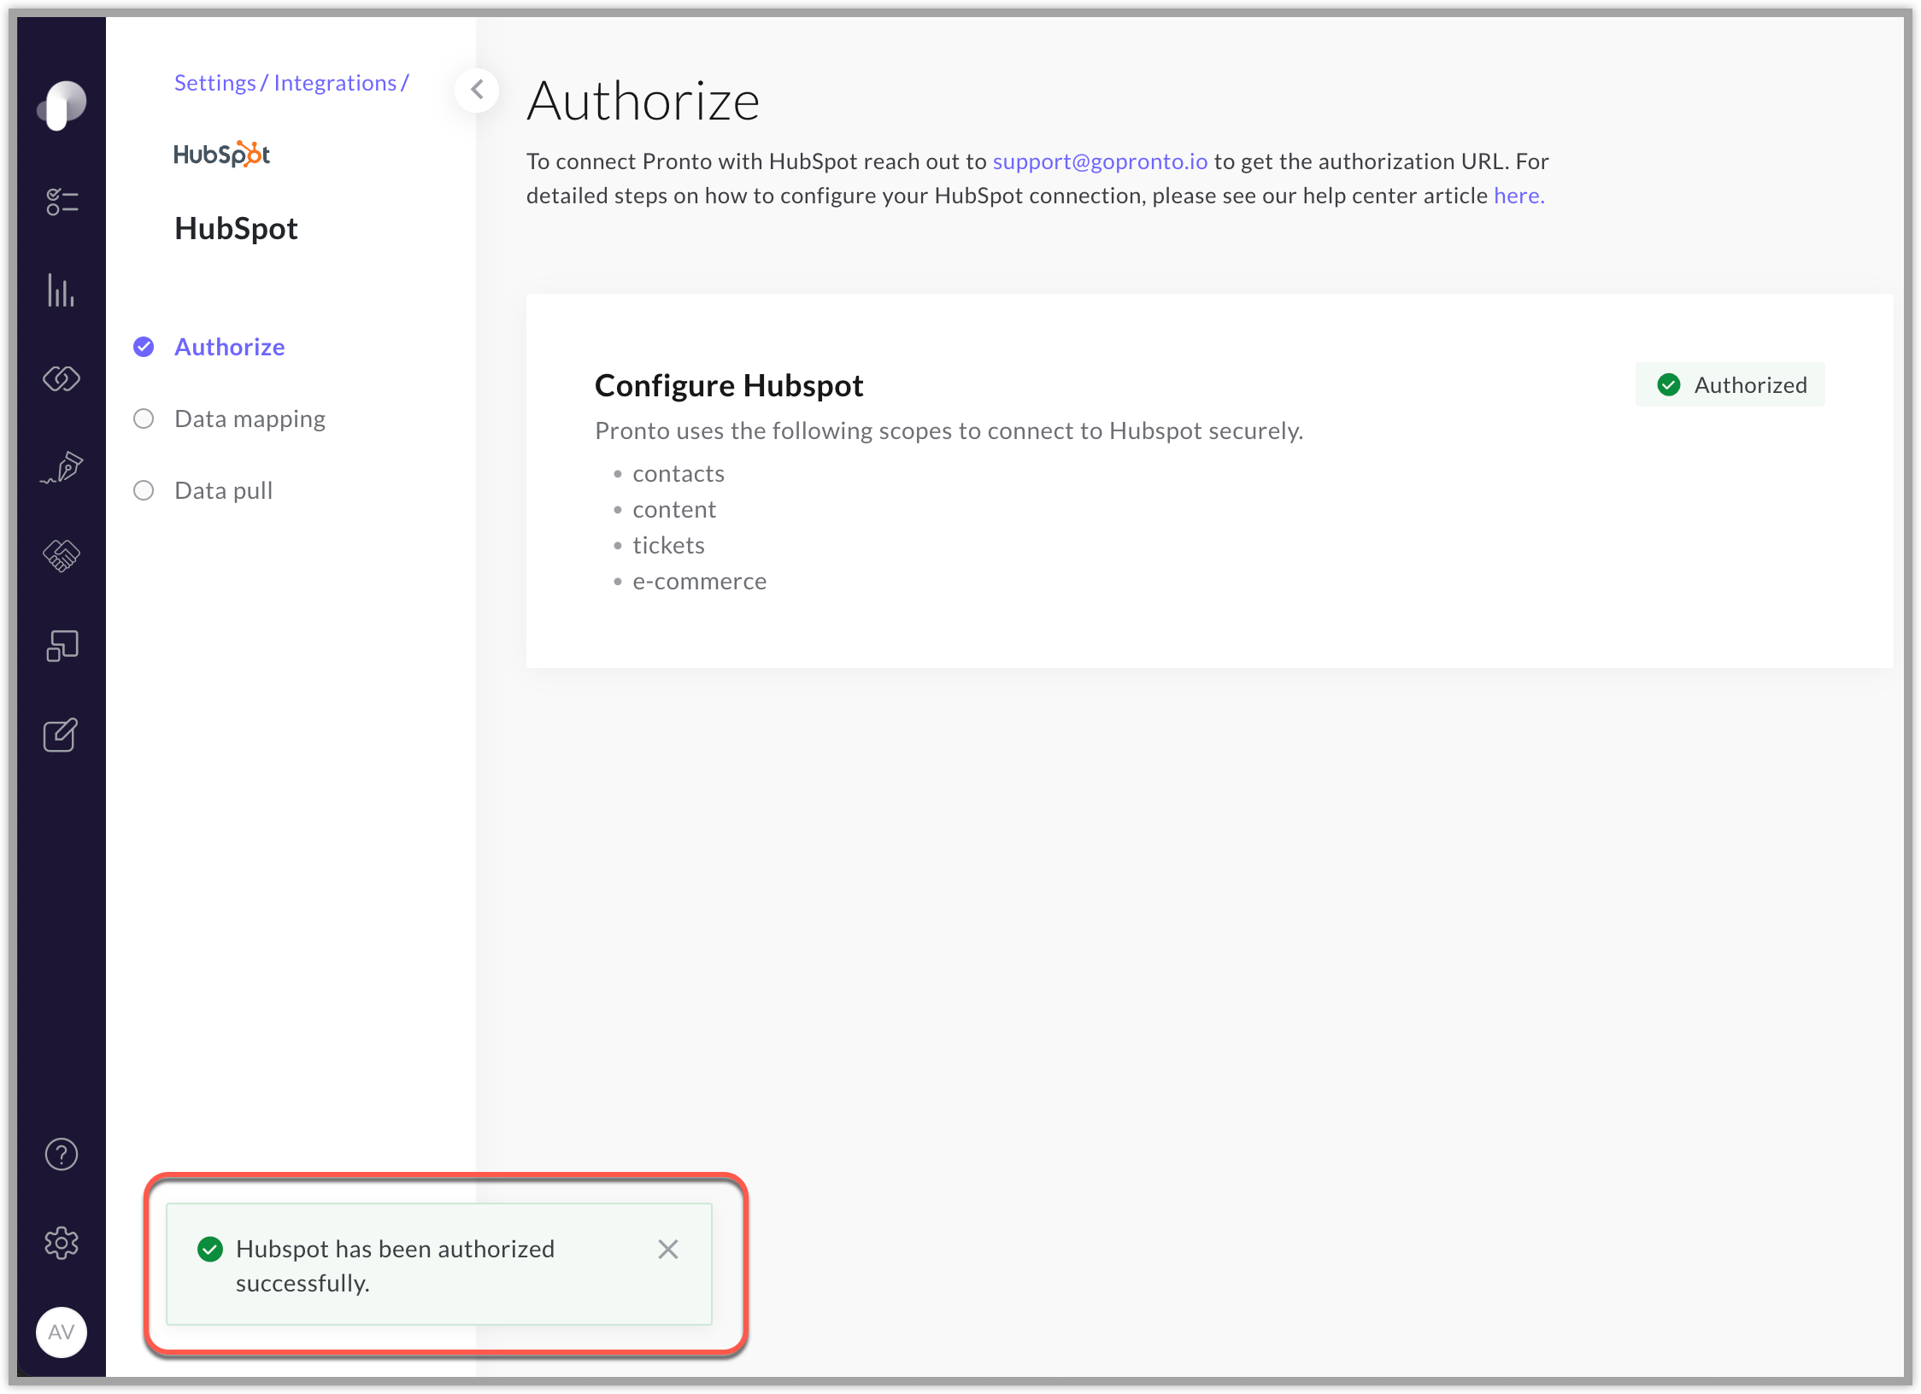Viewport: 1921px width, 1394px height.
Task: Open the edit note sidebar icon
Action: pyautogui.click(x=62, y=735)
